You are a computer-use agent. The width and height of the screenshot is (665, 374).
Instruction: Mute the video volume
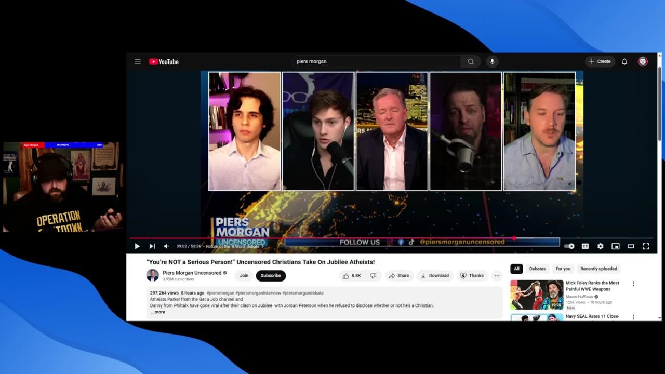coord(166,246)
